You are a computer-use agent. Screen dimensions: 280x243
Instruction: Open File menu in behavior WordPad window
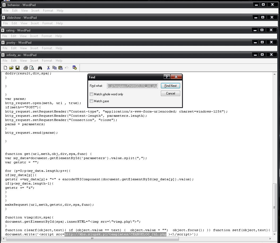pos(6,11)
